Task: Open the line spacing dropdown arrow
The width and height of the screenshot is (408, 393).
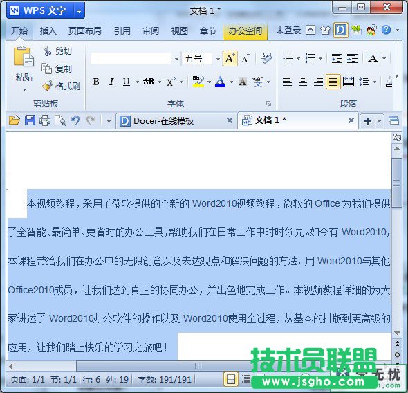Action: click(x=374, y=82)
